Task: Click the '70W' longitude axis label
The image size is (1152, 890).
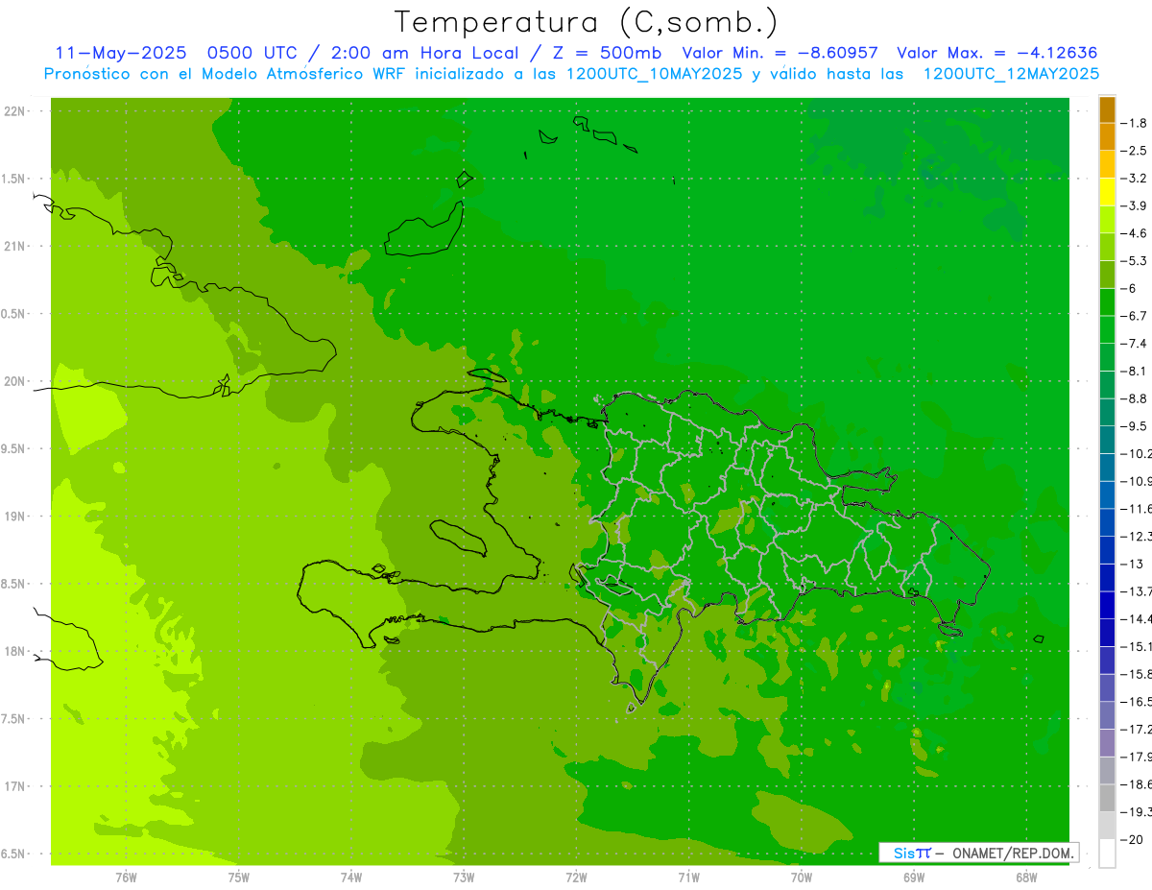Action: [802, 878]
